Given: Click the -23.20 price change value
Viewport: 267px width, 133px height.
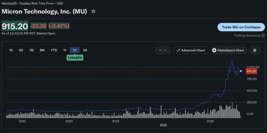Looking at the screenshot, I should (38, 26).
